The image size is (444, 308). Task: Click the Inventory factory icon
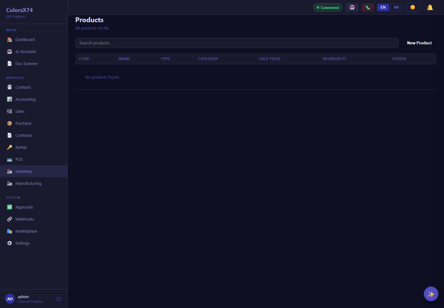pyautogui.click(x=10, y=171)
